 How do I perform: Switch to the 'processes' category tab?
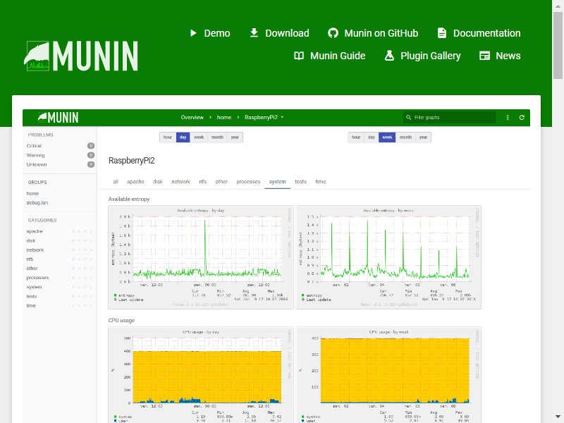click(248, 182)
